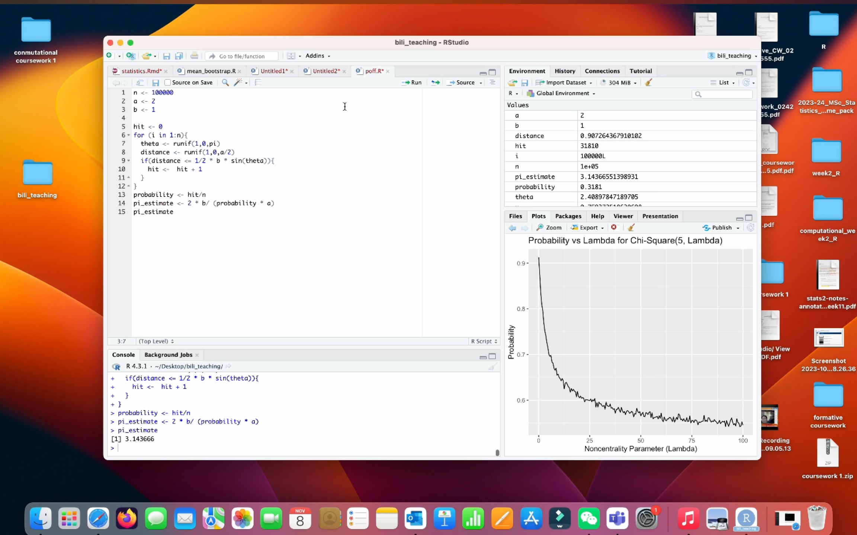Viewport: 857px width, 535px height.
Task: Collapse the for loop fold arrow on line 6
Action: pos(129,135)
